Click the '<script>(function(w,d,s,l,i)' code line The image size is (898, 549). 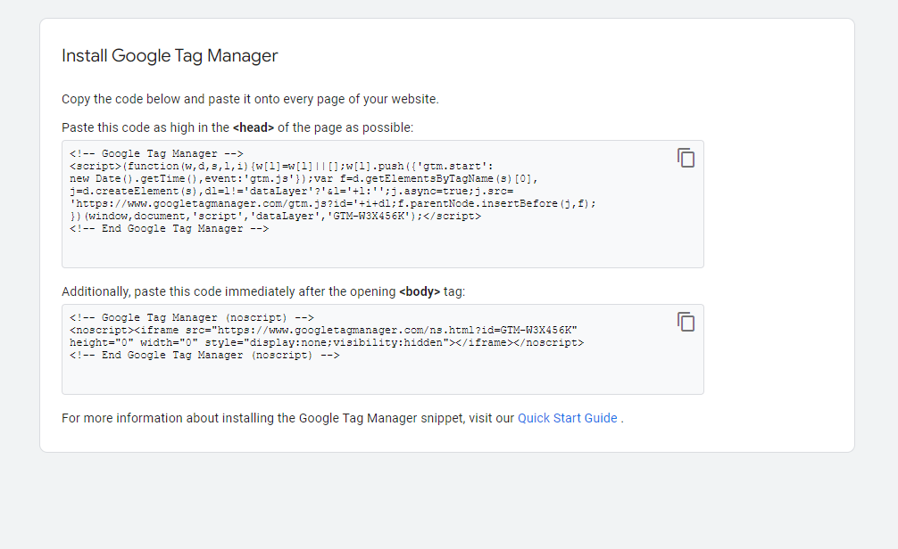coord(282,166)
